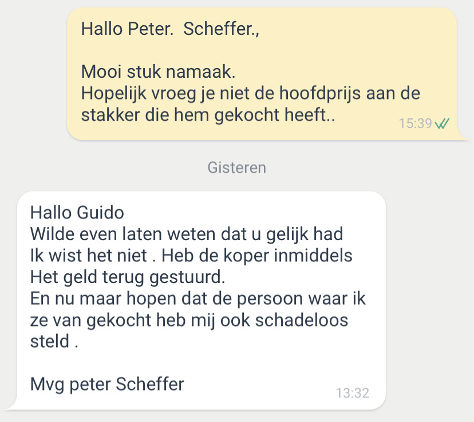474x422 pixels.
Task: Click the text 'Mooi stuk namaak.'
Action: click(x=158, y=72)
